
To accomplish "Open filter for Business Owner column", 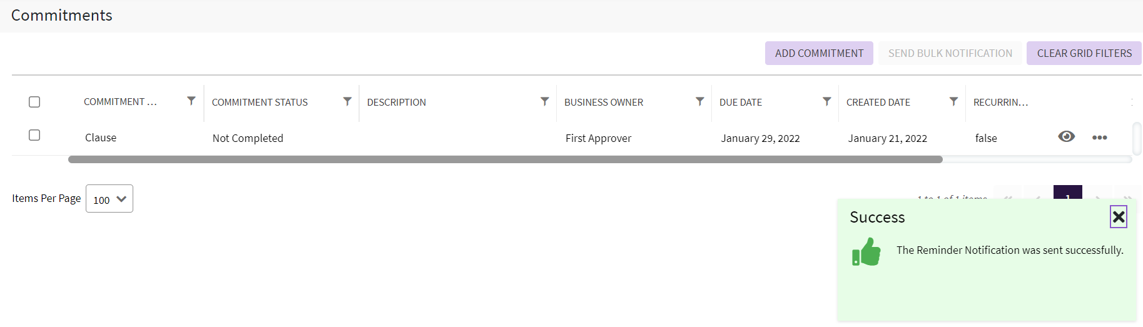I will pos(700,101).
